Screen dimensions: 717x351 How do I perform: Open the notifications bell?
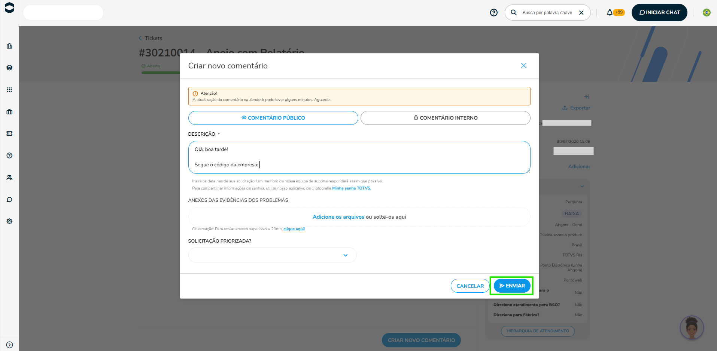[610, 13]
